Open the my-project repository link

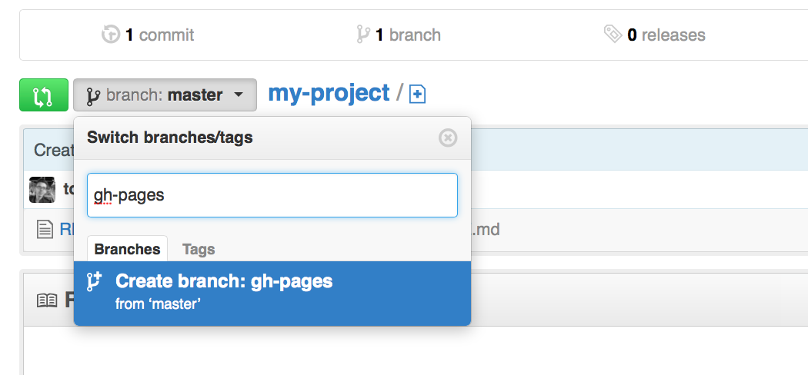pyautogui.click(x=329, y=93)
